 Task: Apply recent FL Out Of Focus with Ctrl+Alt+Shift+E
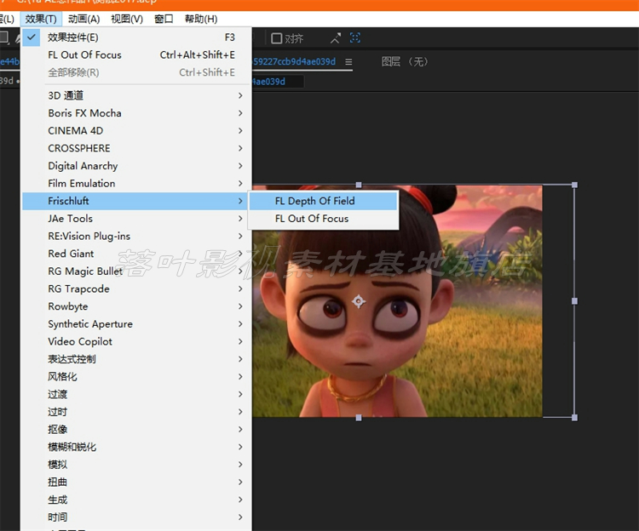pyautogui.click(x=136, y=55)
